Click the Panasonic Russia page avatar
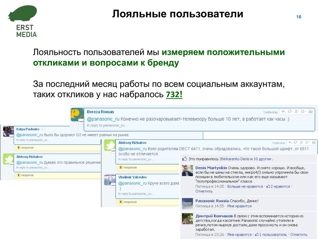The image size is (318, 239). [x=187, y=204]
